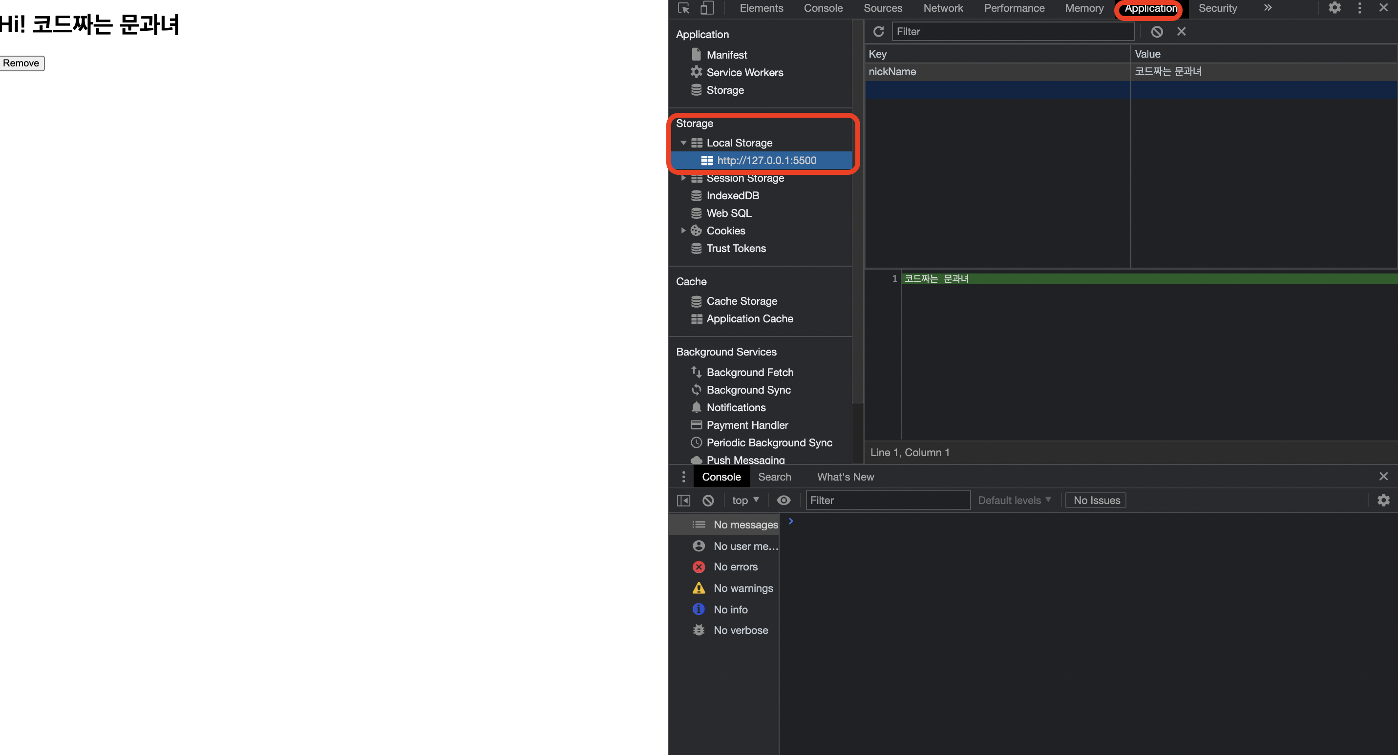Switch to the Network tab
This screenshot has height=755, width=1398.
point(943,8)
